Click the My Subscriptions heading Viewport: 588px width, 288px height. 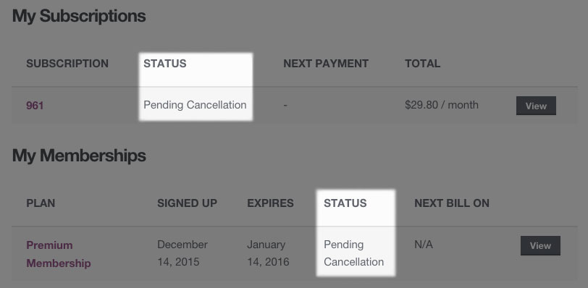coord(79,17)
